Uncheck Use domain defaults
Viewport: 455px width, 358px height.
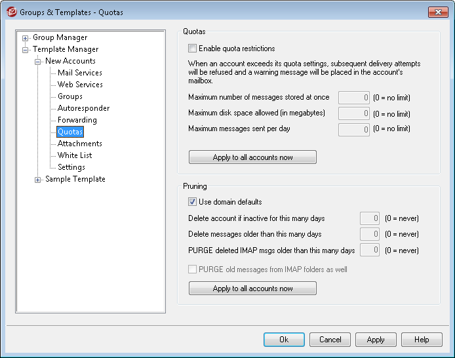click(192, 202)
